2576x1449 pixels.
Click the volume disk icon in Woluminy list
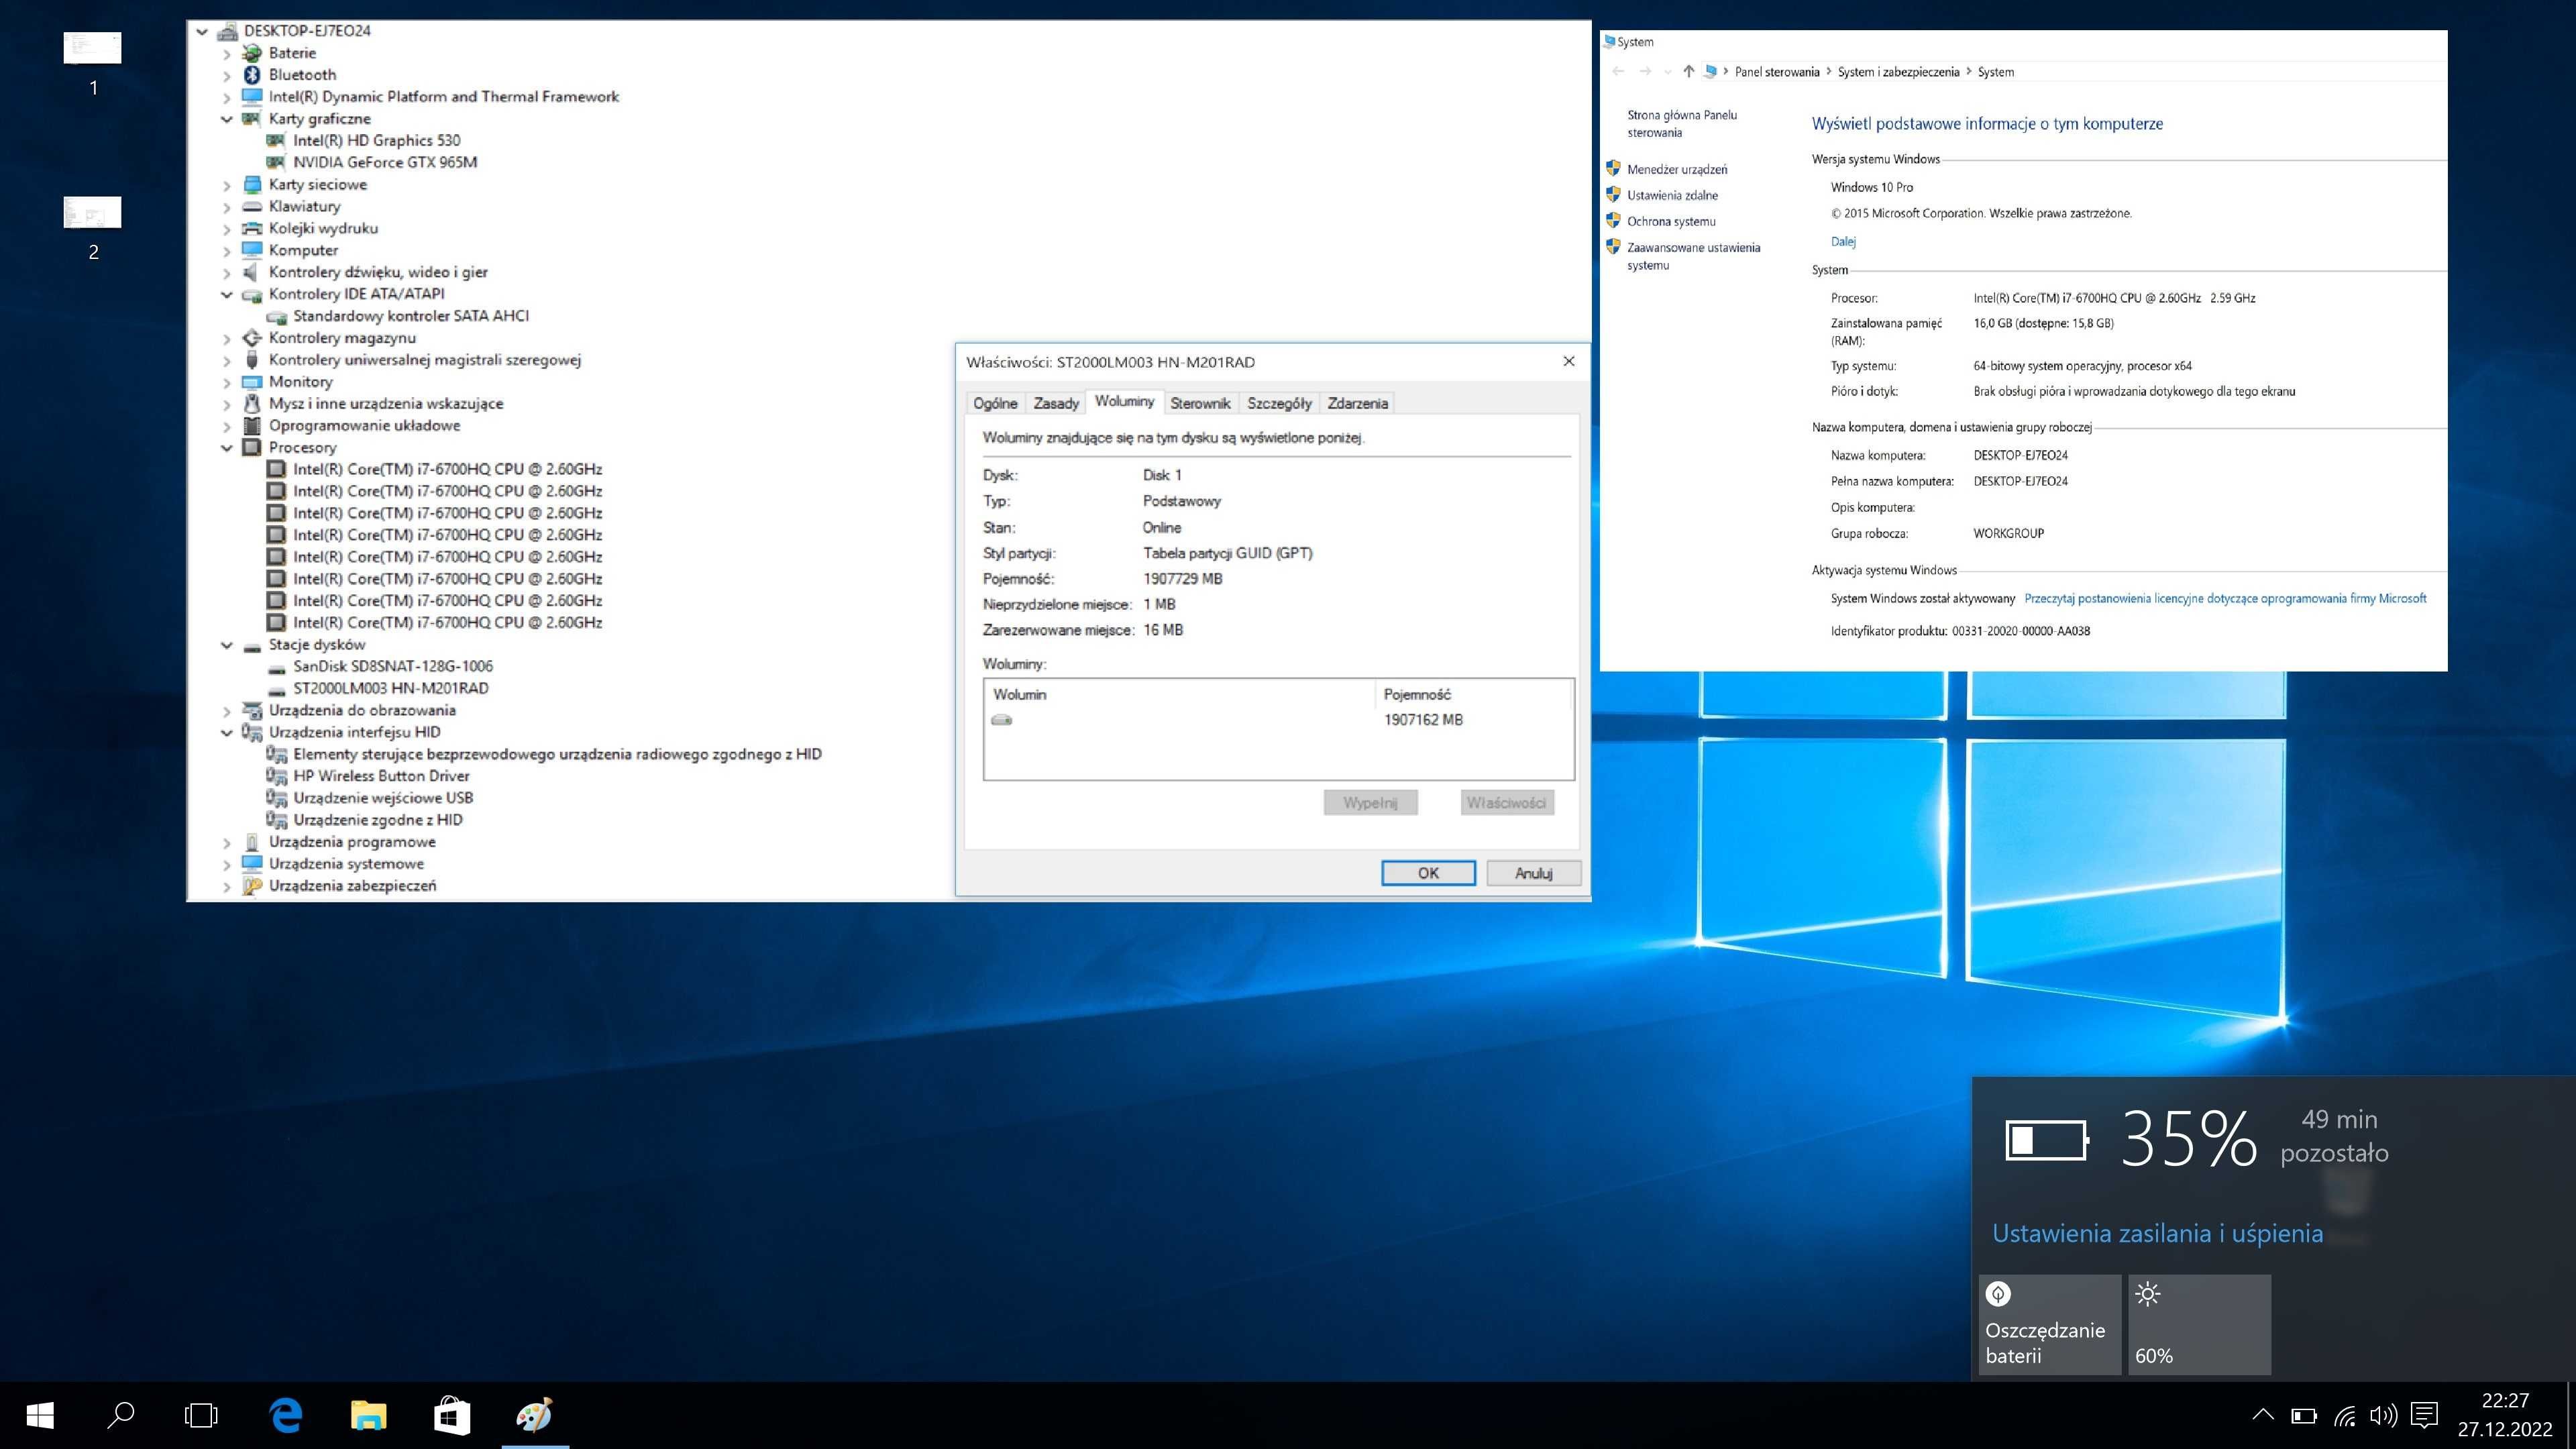pos(1001,720)
